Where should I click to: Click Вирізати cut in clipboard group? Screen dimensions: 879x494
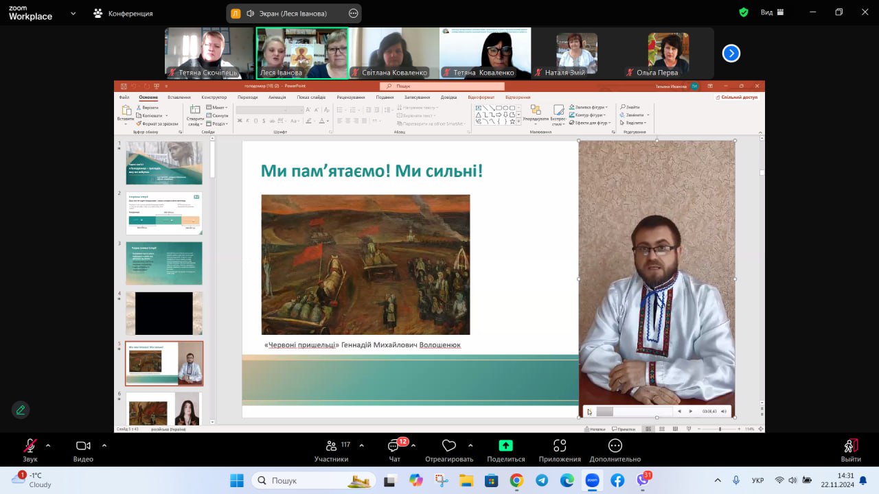click(x=148, y=108)
